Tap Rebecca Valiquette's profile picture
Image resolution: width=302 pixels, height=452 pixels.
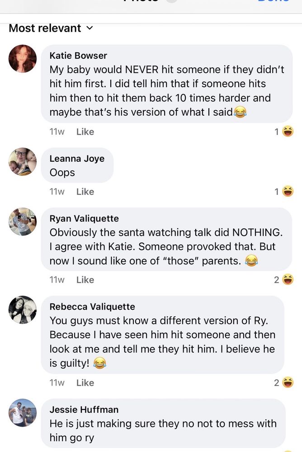[x=23, y=310]
